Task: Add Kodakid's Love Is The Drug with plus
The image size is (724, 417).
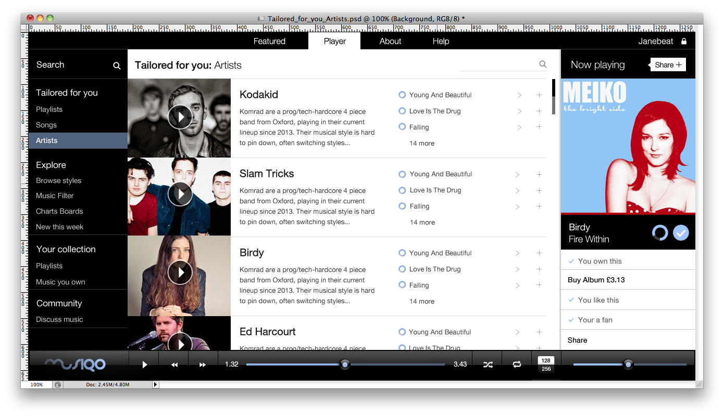Action: point(539,111)
